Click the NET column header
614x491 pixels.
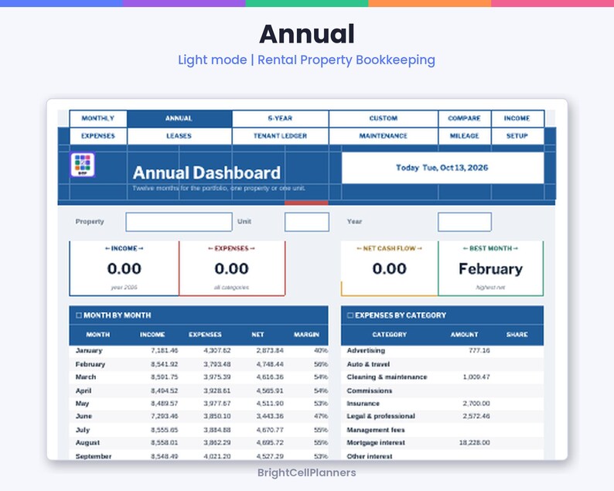[x=258, y=335]
